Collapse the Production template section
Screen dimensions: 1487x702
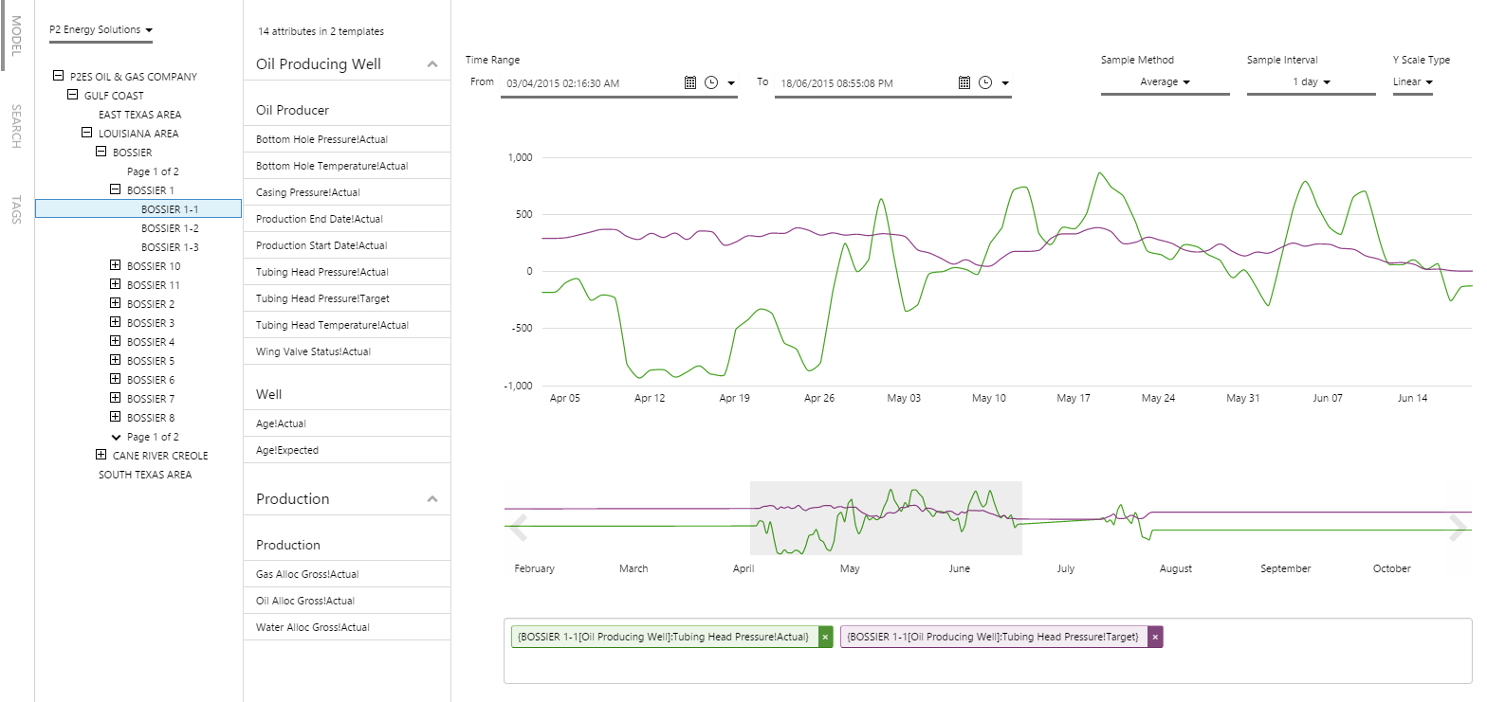click(x=432, y=499)
